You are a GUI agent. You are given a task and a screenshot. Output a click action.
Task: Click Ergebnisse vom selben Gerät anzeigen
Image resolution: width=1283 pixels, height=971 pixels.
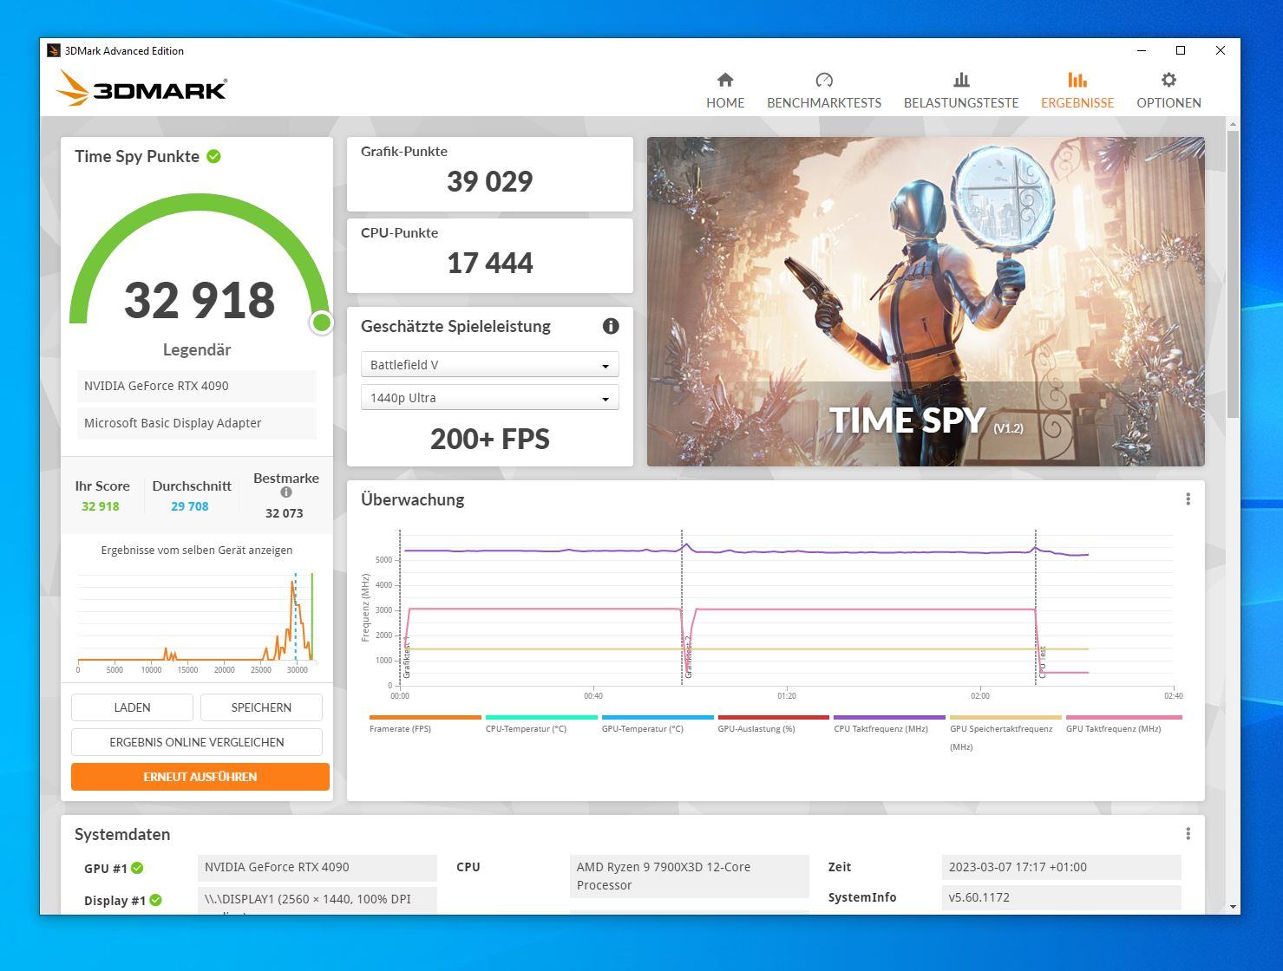[197, 550]
